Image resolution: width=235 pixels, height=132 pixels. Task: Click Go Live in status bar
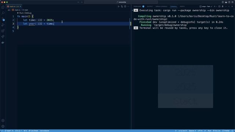217,131
